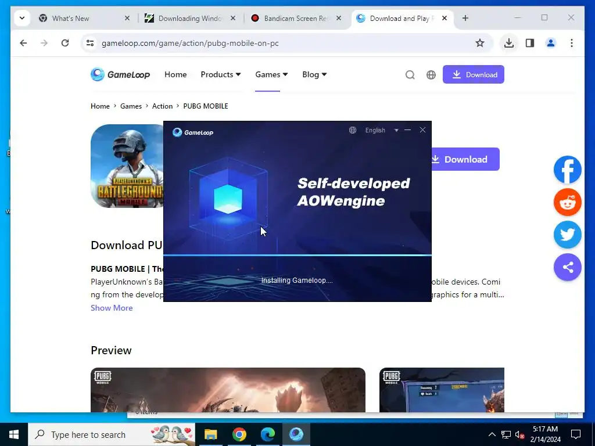Click the PUBG Mobile game icon image
The width and height of the screenshot is (595, 446).
point(127,166)
